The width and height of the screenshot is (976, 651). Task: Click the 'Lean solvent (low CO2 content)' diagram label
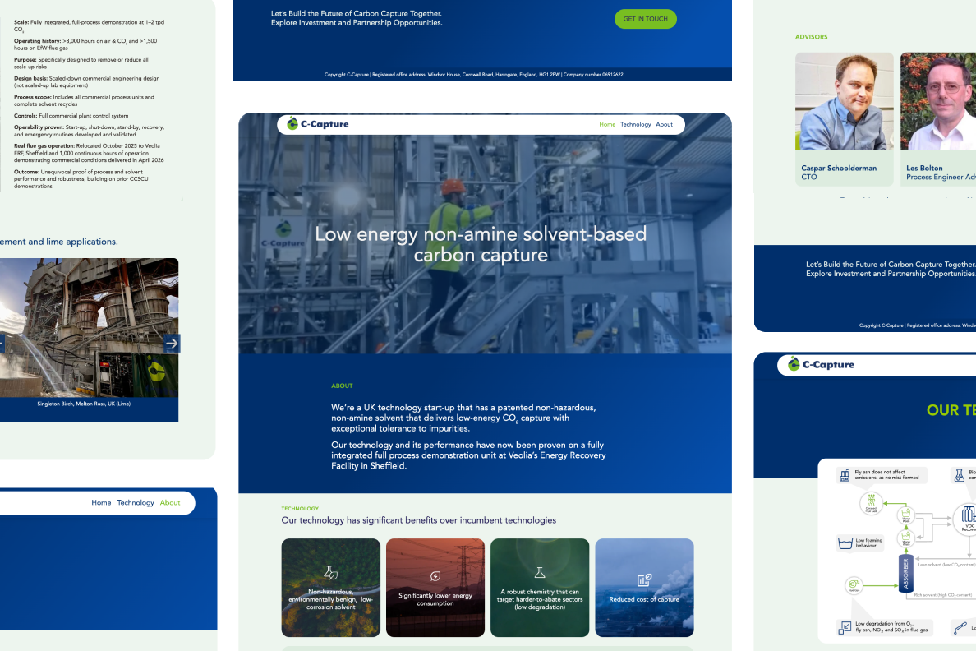tap(946, 565)
